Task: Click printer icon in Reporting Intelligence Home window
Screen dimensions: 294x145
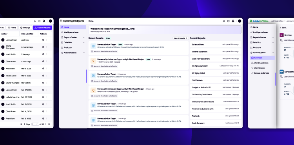Action: point(233,21)
